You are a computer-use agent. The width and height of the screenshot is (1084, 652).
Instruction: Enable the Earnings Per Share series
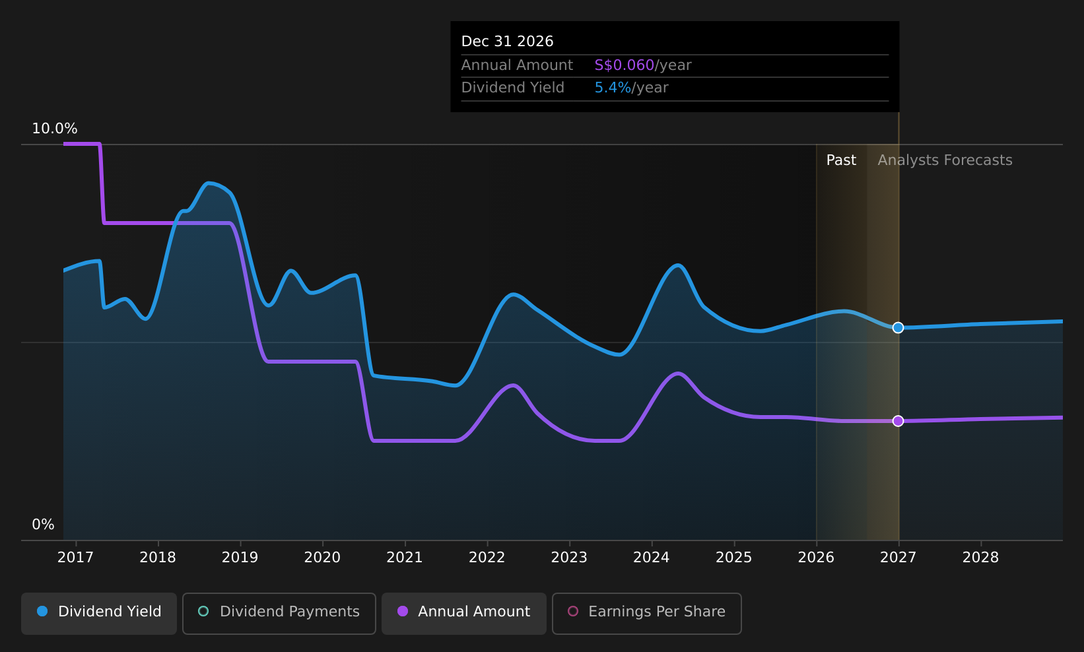(x=647, y=613)
